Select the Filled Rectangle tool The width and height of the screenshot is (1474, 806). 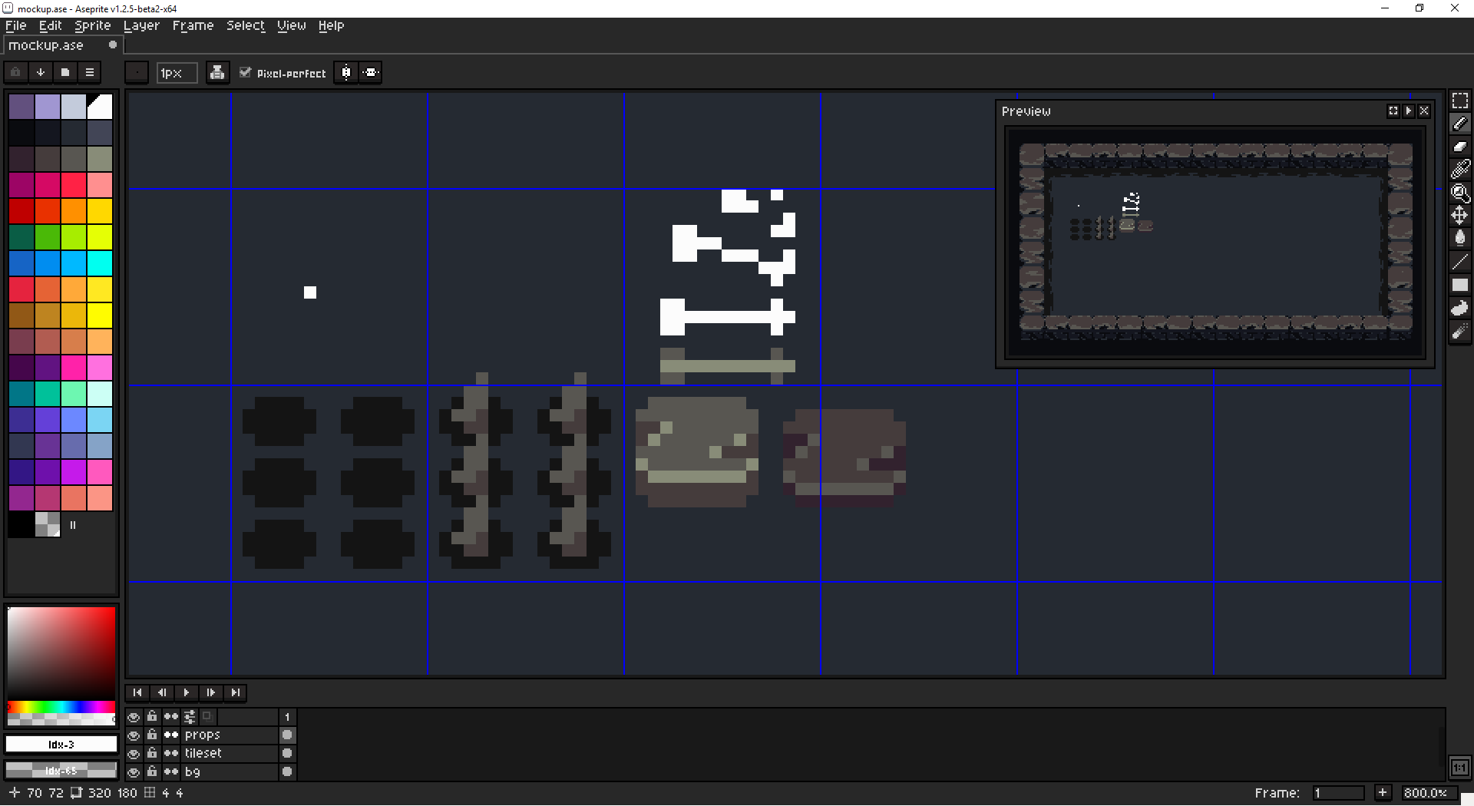click(1459, 285)
